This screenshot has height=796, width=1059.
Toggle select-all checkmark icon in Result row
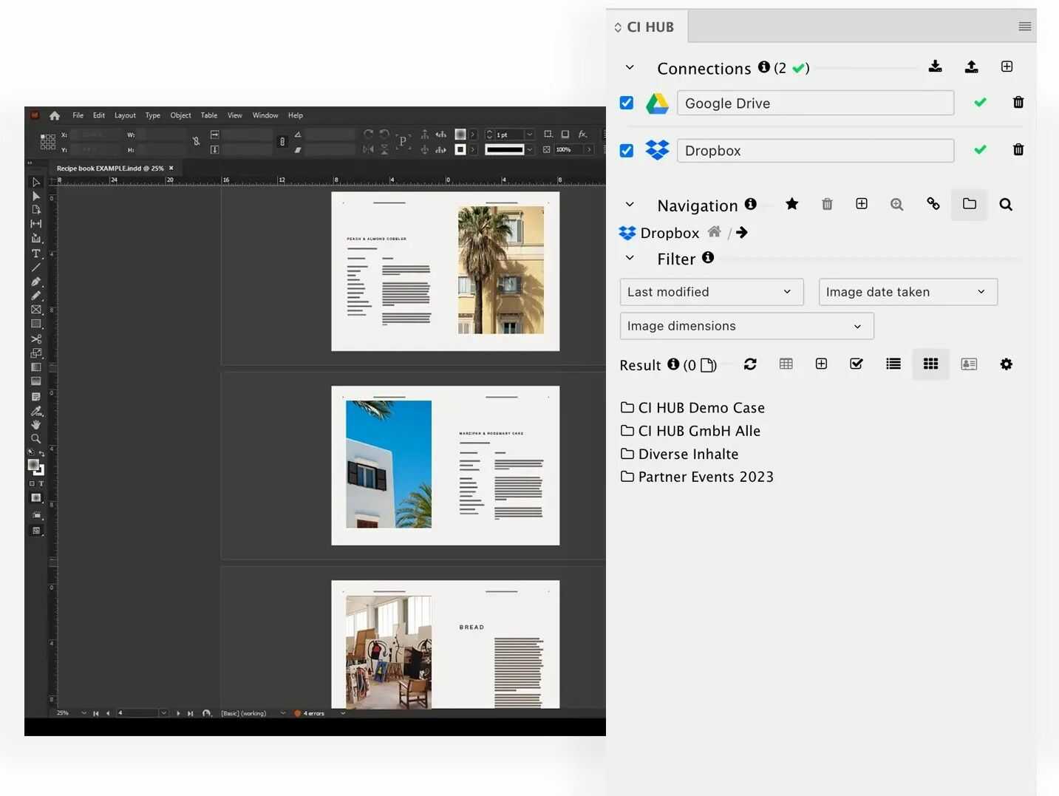click(x=856, y=364)
